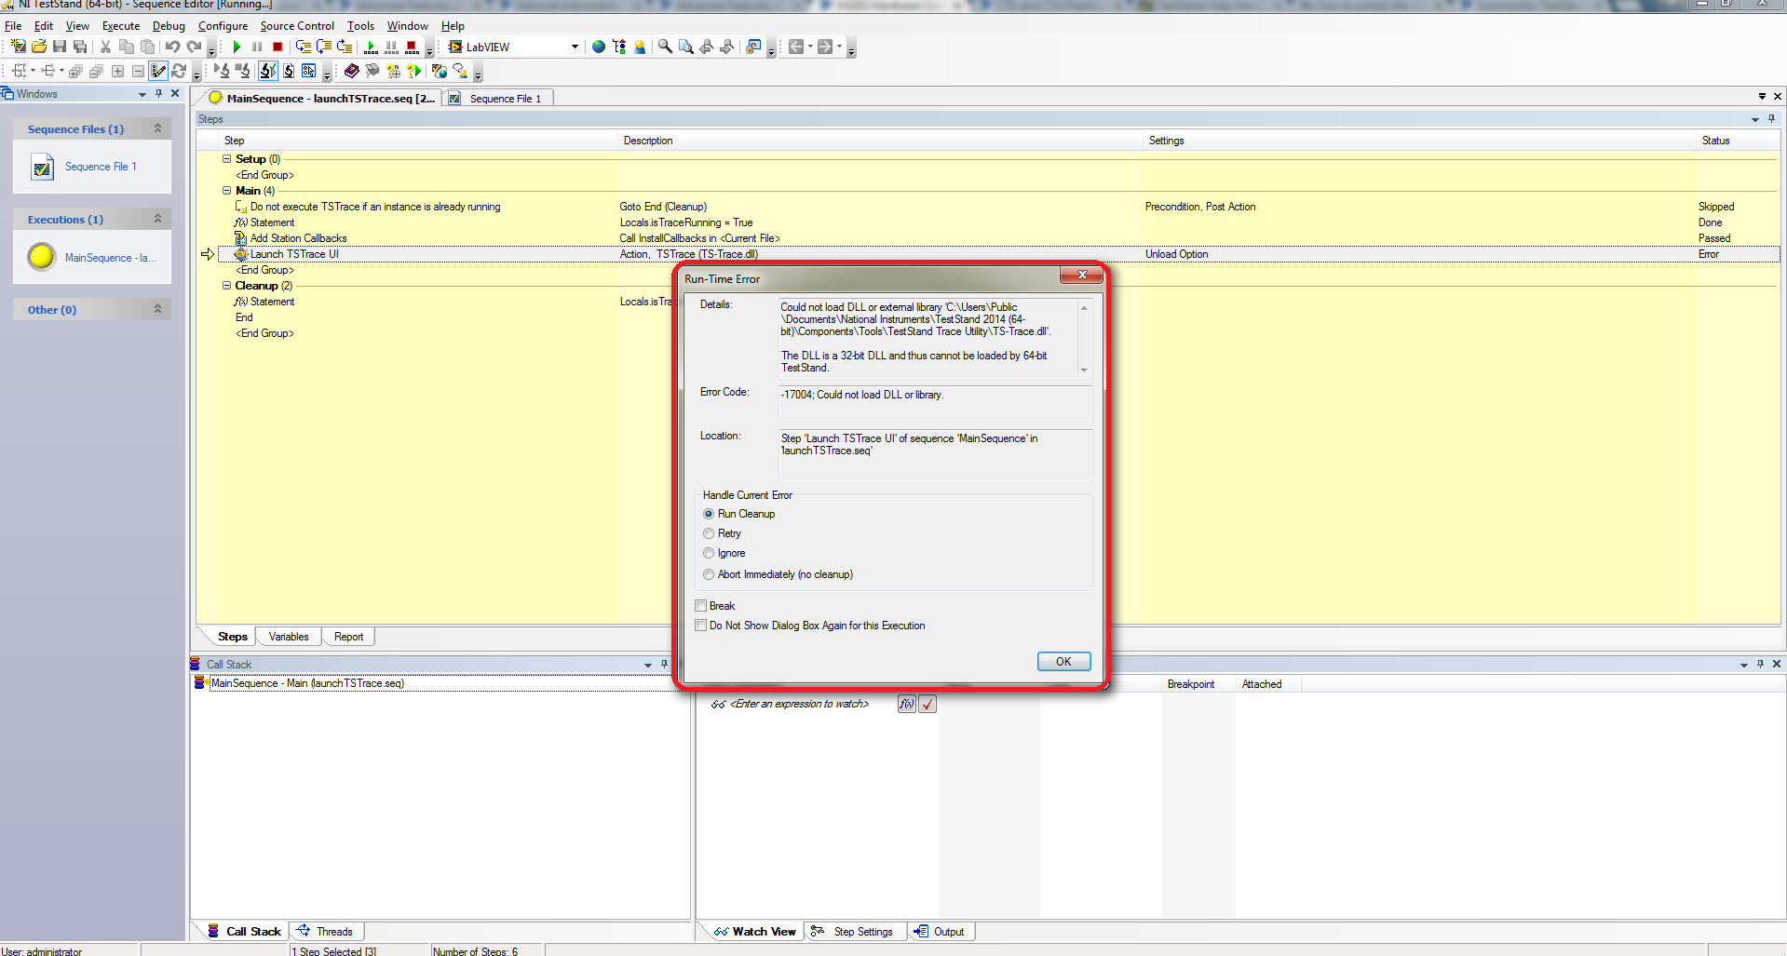Open the File menu
Image resolution: width=1787 pixels, height=956 pixels.
13,26
